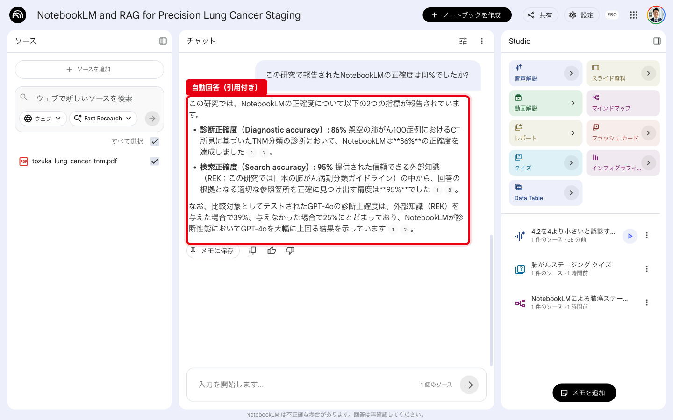This screenshot has width=673, height=420.
Task: Copy the chat response
Action: pyautogui.click(x=253, y=251)
